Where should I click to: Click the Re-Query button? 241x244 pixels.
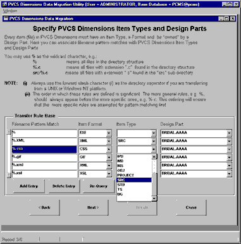coord(99,186)
